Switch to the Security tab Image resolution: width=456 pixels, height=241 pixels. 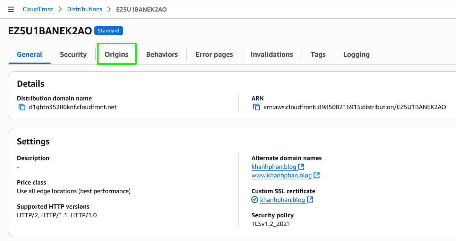pos(73,55)
